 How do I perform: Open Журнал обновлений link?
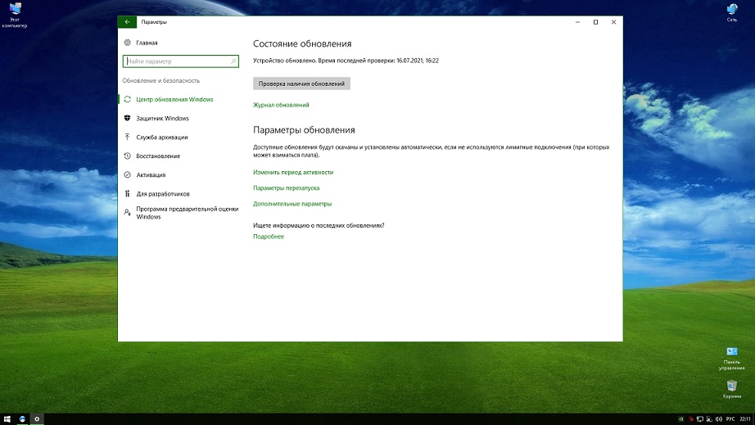pyautogui.click(x=281, y=105)
